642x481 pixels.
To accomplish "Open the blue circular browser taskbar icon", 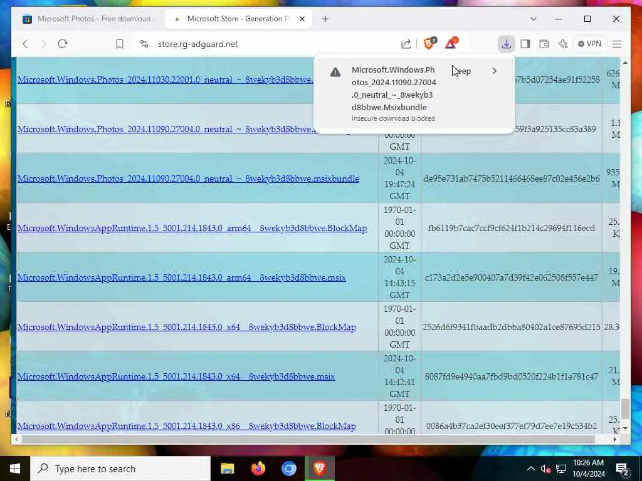I will click(288, 468).
